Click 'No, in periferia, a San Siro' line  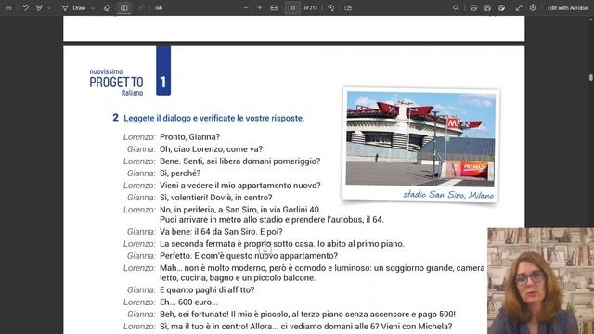(240, 210)
